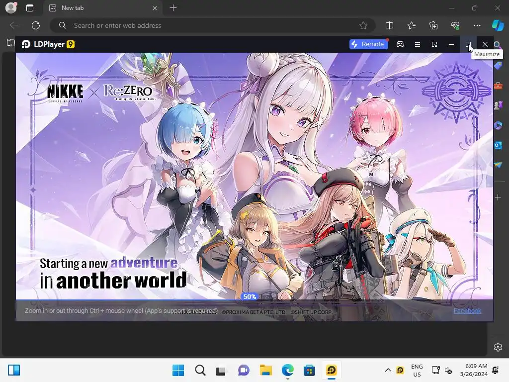509x382 pixels.
Task: Open a new tab with plus button
Action: [x=173, y=8]
